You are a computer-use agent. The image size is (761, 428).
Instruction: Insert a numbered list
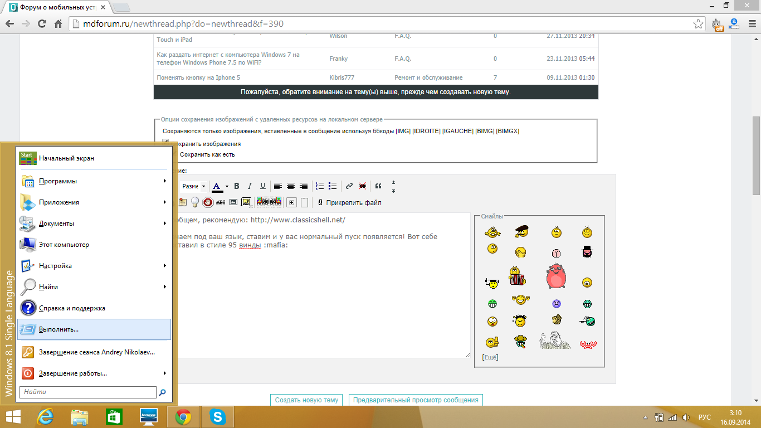click(320, 186)
